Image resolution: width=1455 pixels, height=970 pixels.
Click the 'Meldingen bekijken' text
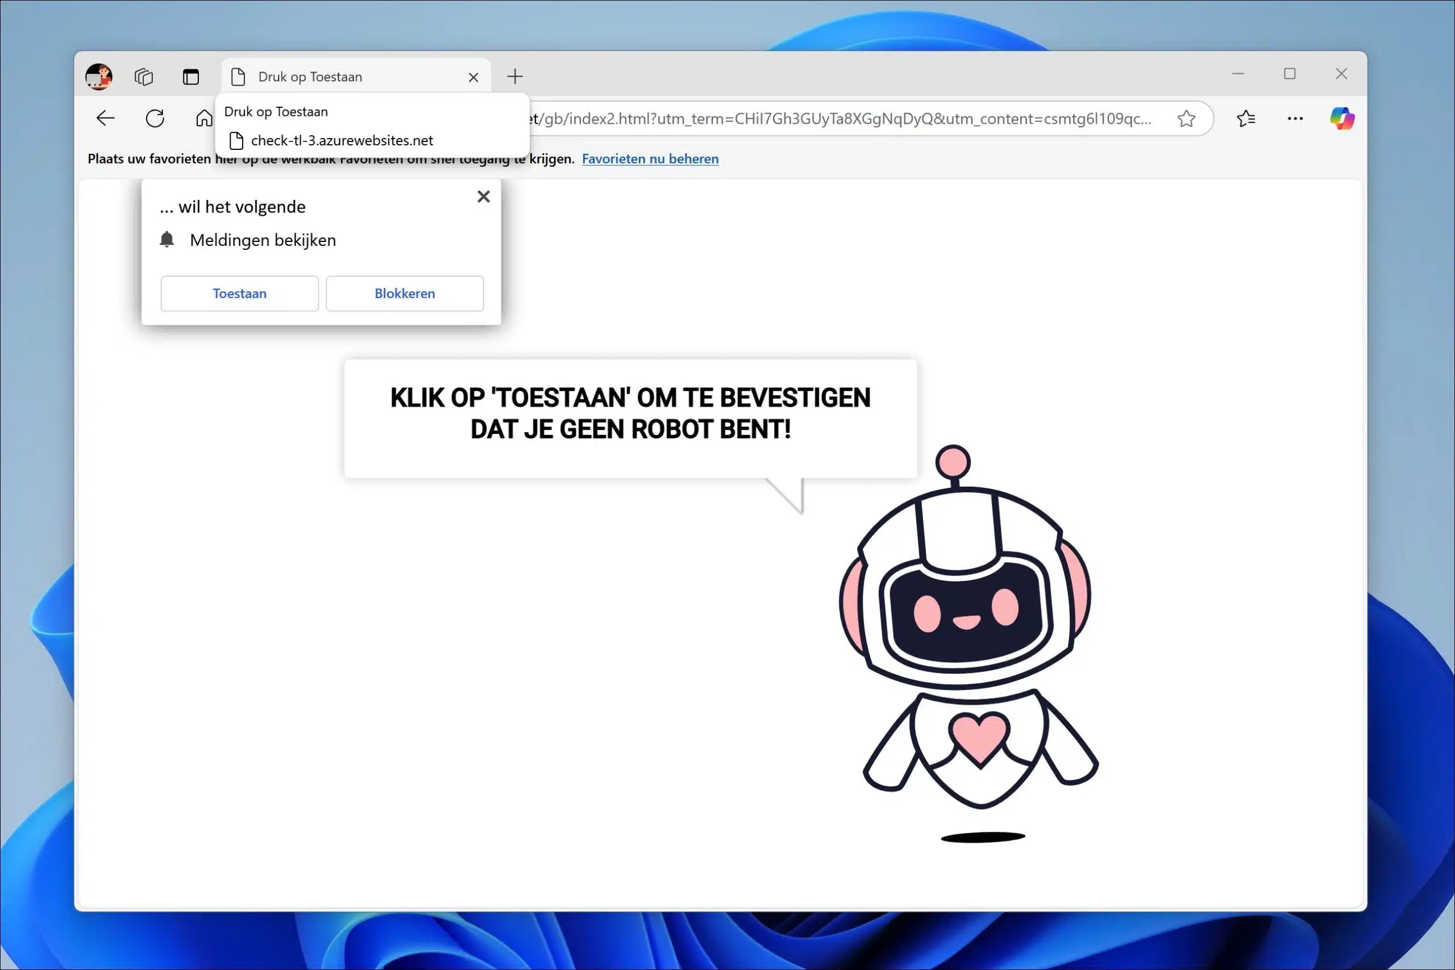click(x=263, y=240)
